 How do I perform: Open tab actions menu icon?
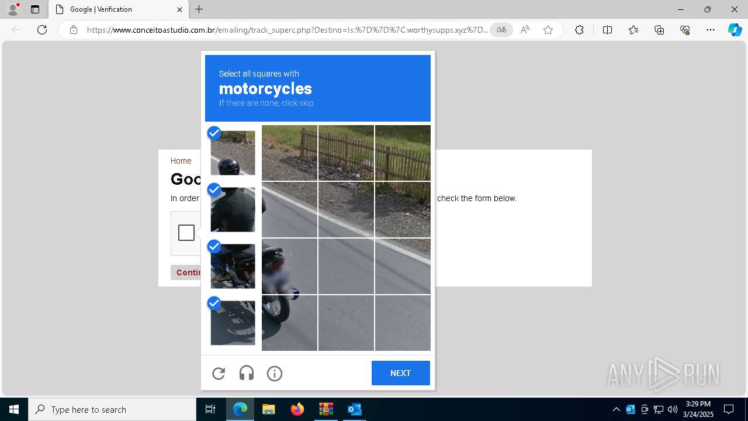[x=35, y=9]
